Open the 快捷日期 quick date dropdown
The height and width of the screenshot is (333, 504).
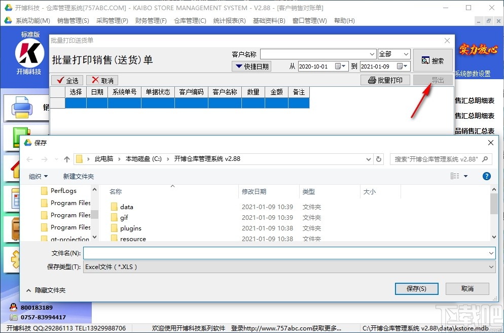click(251, 66)
